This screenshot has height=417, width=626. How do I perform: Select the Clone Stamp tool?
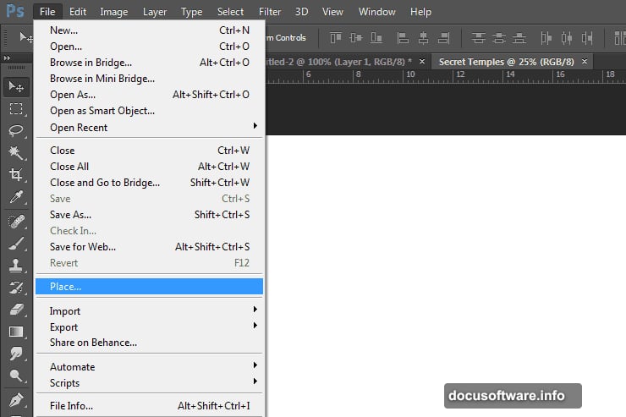(15, 265)
